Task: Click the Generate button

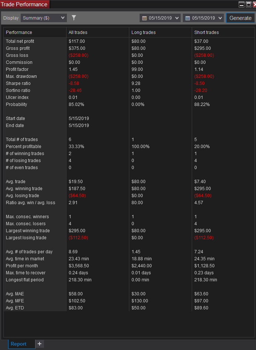Action: coord(240,18)
